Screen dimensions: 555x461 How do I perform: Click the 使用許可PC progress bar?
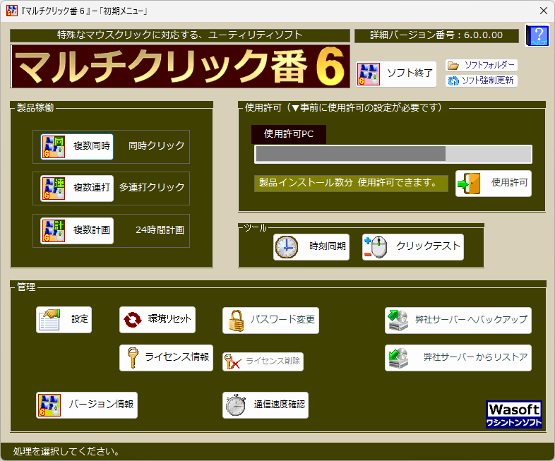(393, 155)
